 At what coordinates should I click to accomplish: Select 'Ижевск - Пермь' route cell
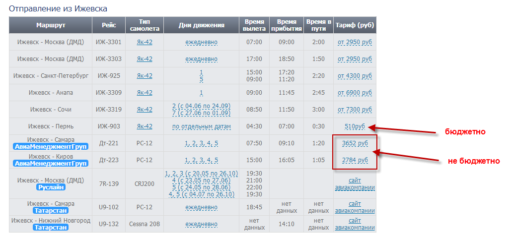pyautogui.click(x=51, y=126)
